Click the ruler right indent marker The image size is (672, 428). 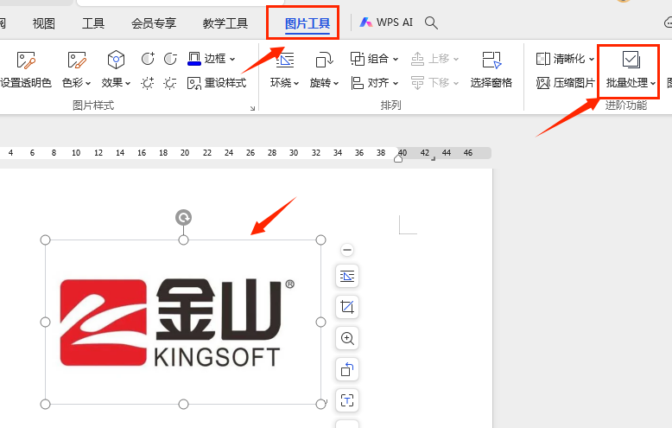tap(398, 159)
